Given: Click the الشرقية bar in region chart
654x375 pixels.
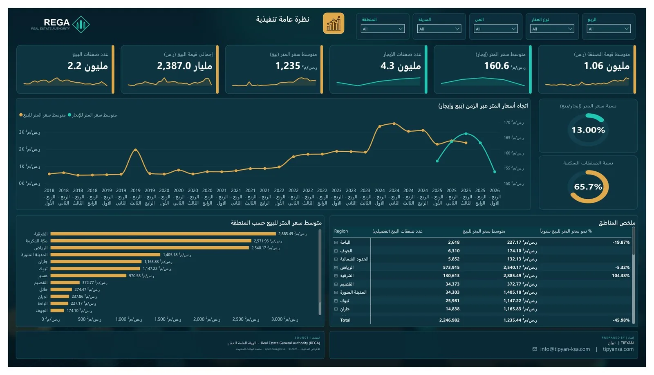Looking at the screenshot, I should (163, 234).
